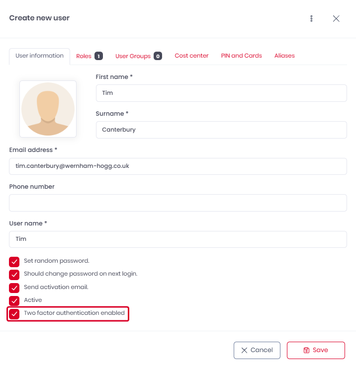Switch to the Roles tab
This screenshot has height=368, width=356.
click(x=89, y=56)
